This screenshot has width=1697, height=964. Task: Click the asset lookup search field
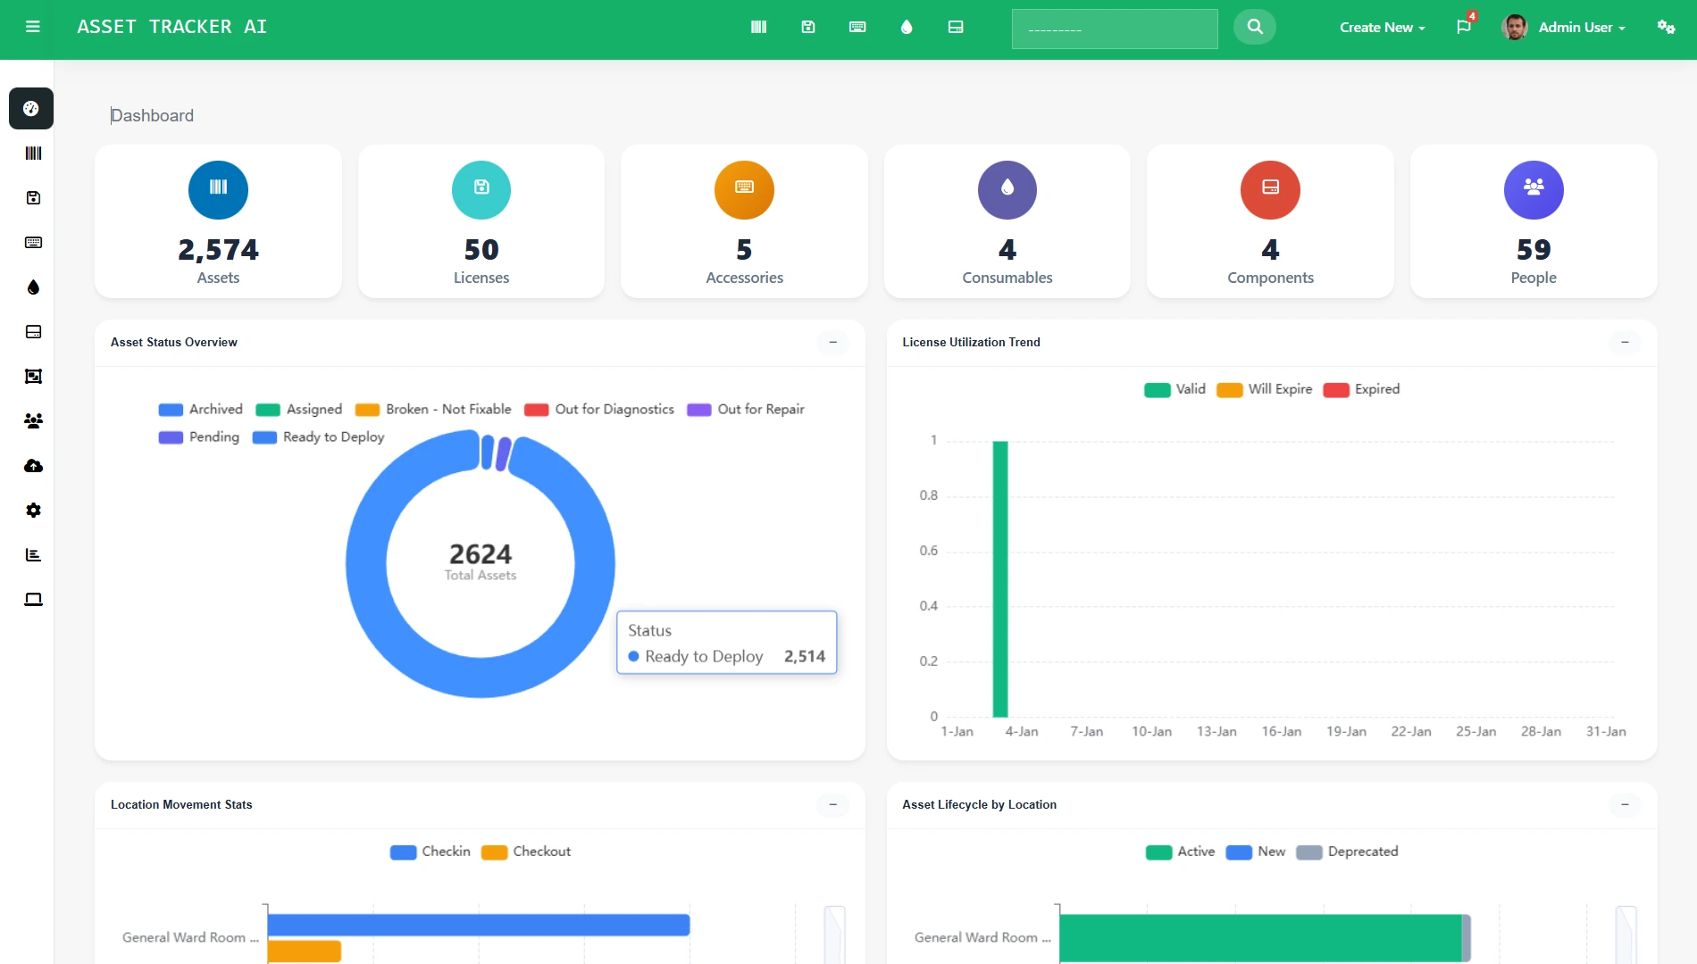(x=1114, y=29)
